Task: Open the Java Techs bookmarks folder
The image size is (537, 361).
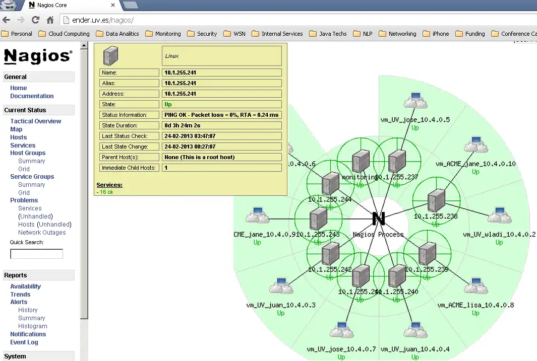Action: pyautogui.click(x=328, y=34)
